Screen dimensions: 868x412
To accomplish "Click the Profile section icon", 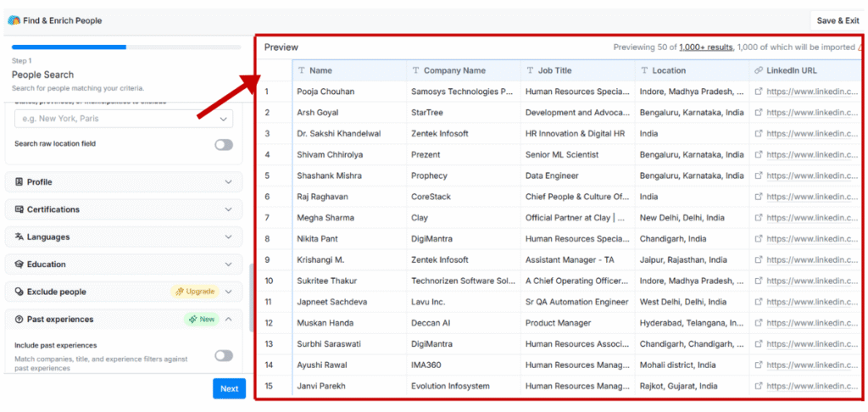I will pyautogui.click(x=19, y=182).
